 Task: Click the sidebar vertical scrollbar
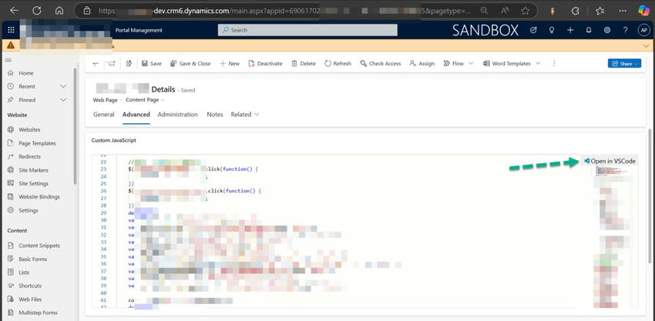pos(76,125)
